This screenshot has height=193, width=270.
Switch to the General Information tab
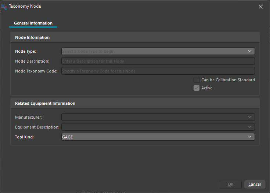coord(33,23)
